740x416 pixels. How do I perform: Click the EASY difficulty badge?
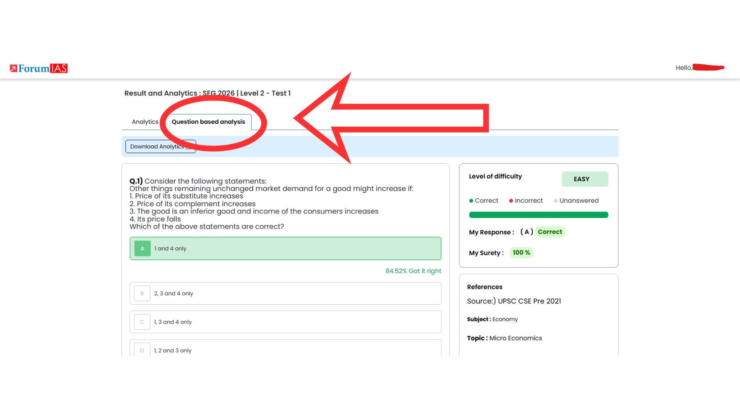(585, 179)
